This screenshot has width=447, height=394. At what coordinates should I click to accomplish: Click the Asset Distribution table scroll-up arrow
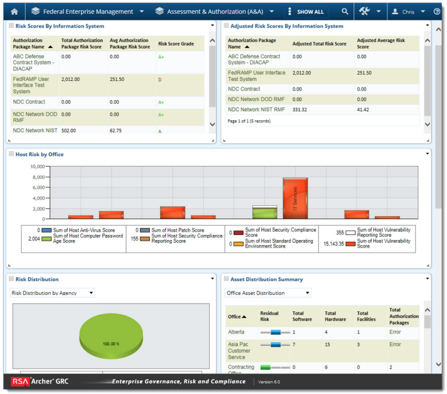427,310
